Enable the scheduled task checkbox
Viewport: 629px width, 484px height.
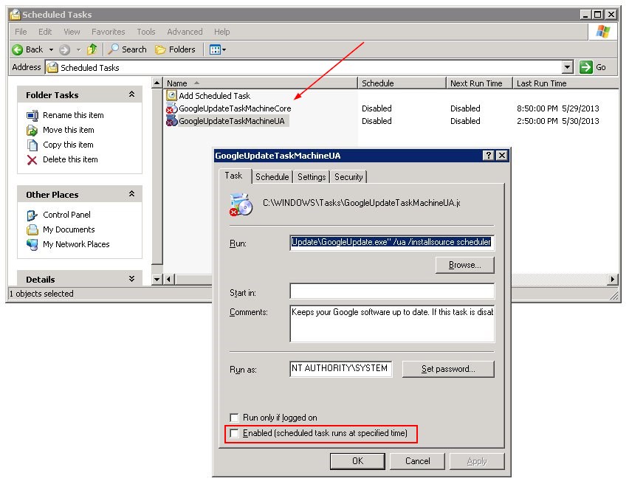[234, 433]
